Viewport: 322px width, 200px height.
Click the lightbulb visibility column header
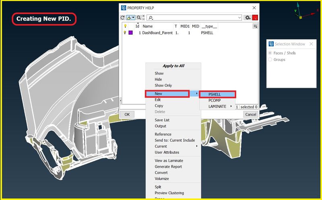pyautogui.click(x=125, y=26)
